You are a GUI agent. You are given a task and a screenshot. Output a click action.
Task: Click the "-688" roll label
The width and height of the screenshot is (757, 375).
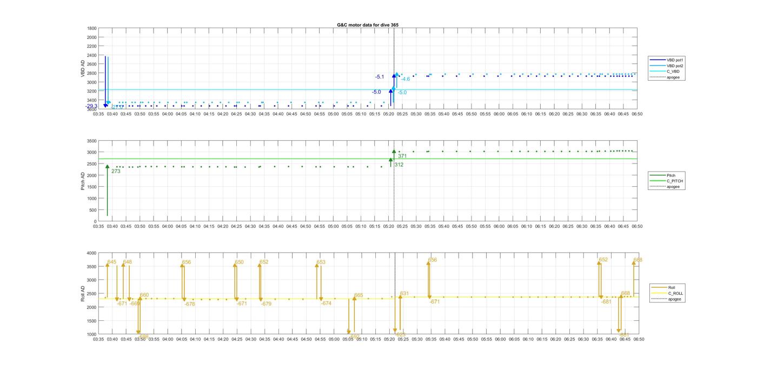coord(143,337)
